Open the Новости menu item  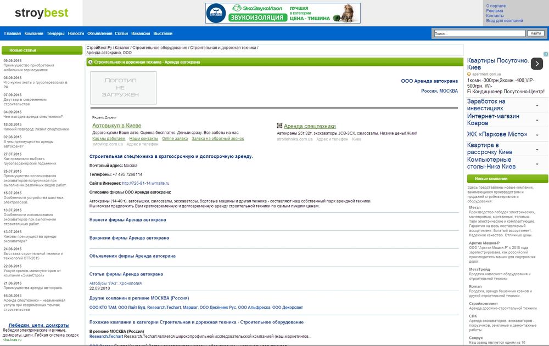[76, 33]
